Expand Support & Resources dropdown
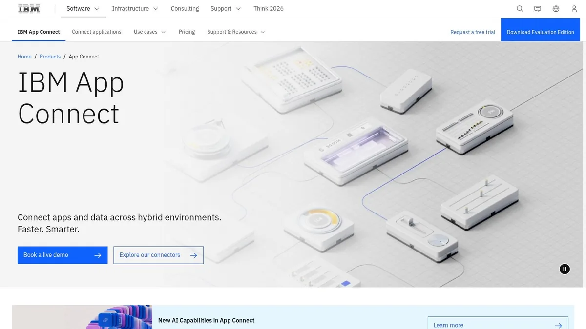 click(236, 32)
